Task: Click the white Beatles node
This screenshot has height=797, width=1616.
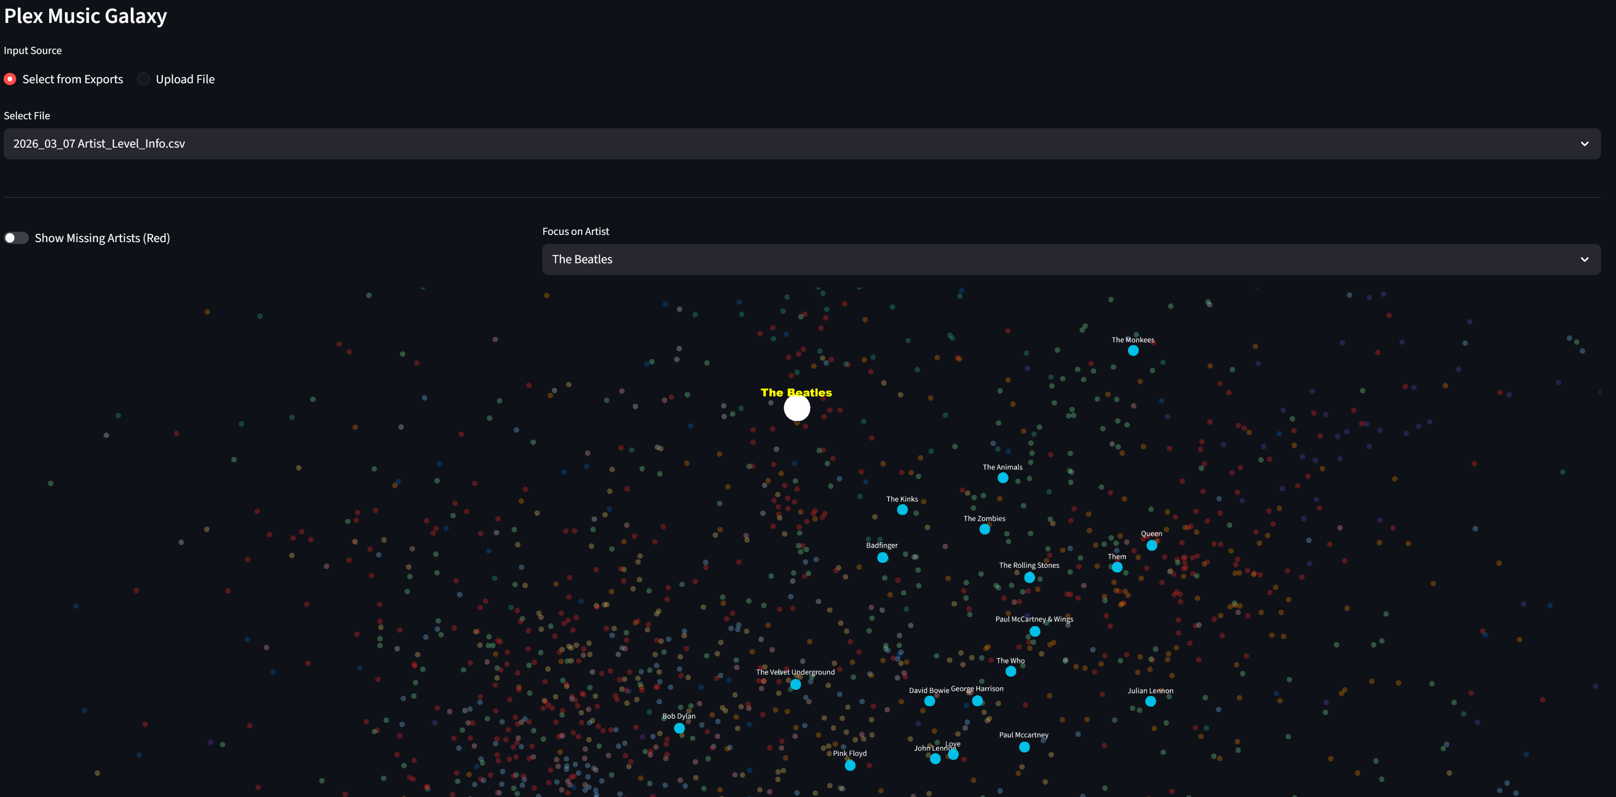Action: tap(797, 408)
